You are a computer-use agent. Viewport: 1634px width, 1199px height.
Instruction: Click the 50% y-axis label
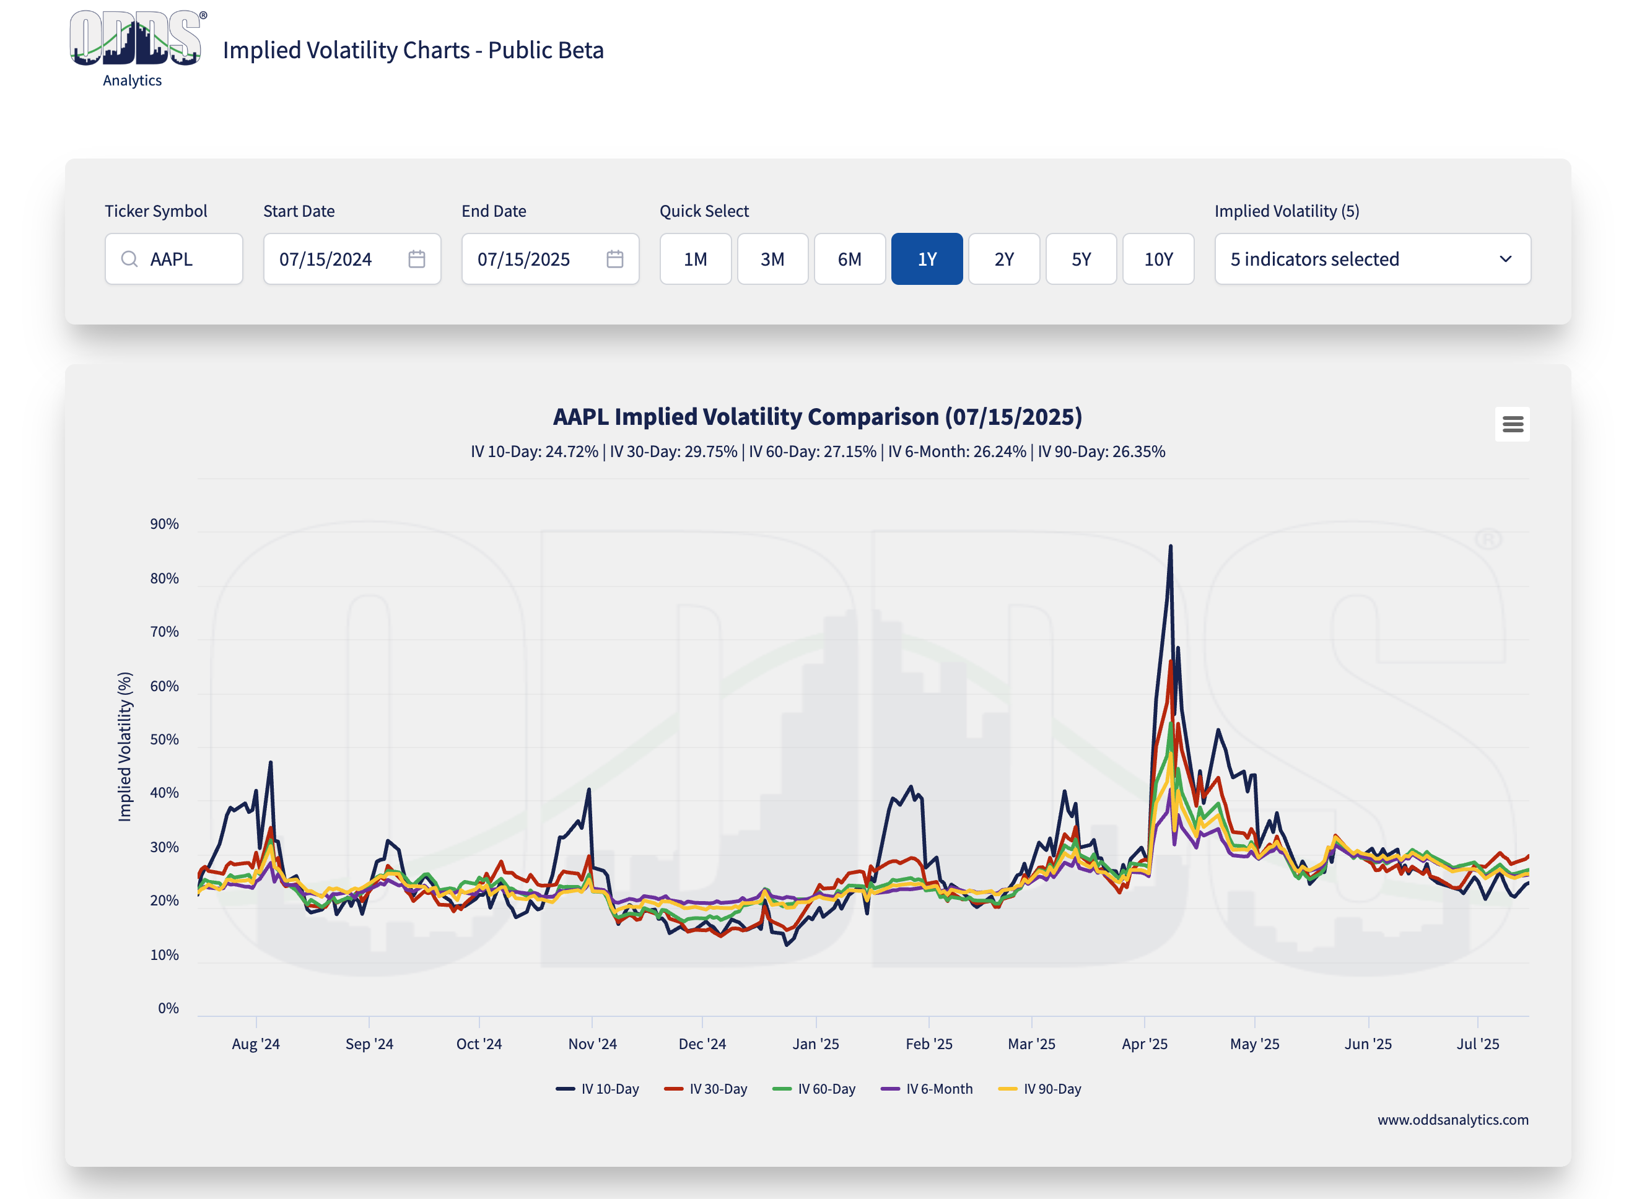(x=164, y=739)
